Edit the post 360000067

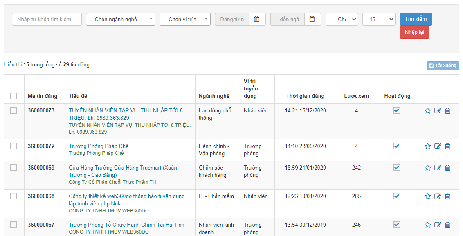(438, 225)
